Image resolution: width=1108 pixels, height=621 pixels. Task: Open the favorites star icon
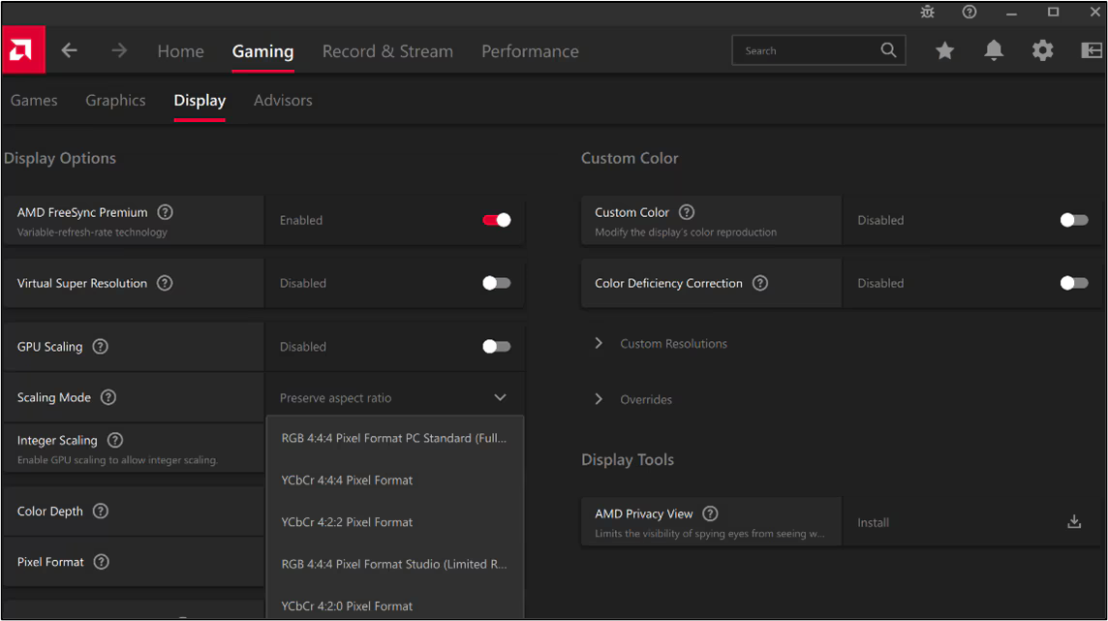944,51
